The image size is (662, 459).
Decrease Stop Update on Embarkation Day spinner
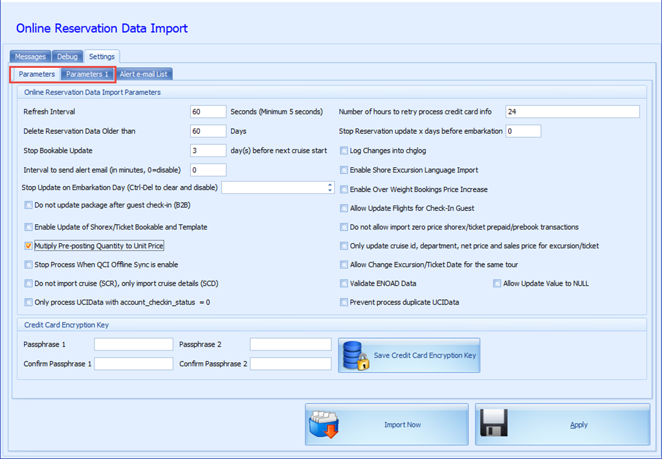330,191
